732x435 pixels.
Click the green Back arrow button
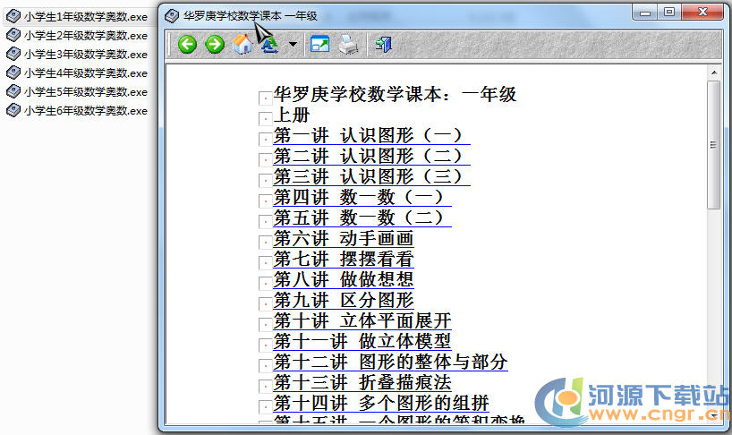(x=187, y=45)
